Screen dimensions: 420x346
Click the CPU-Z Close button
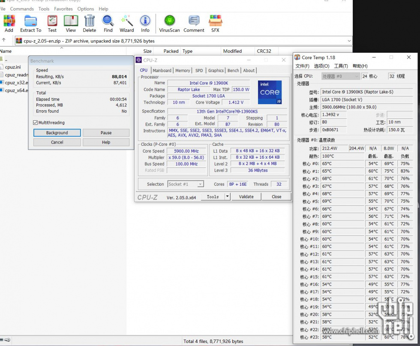[276, 196]
